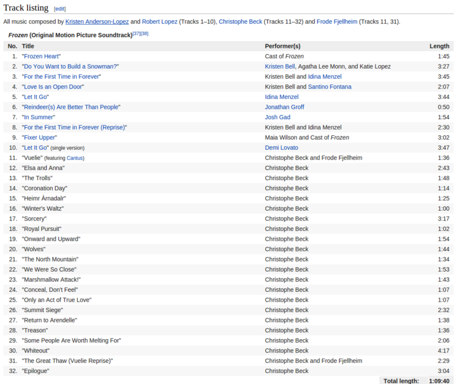
Task: Click the Track listing section heading
Action: (x=26, y=8)
